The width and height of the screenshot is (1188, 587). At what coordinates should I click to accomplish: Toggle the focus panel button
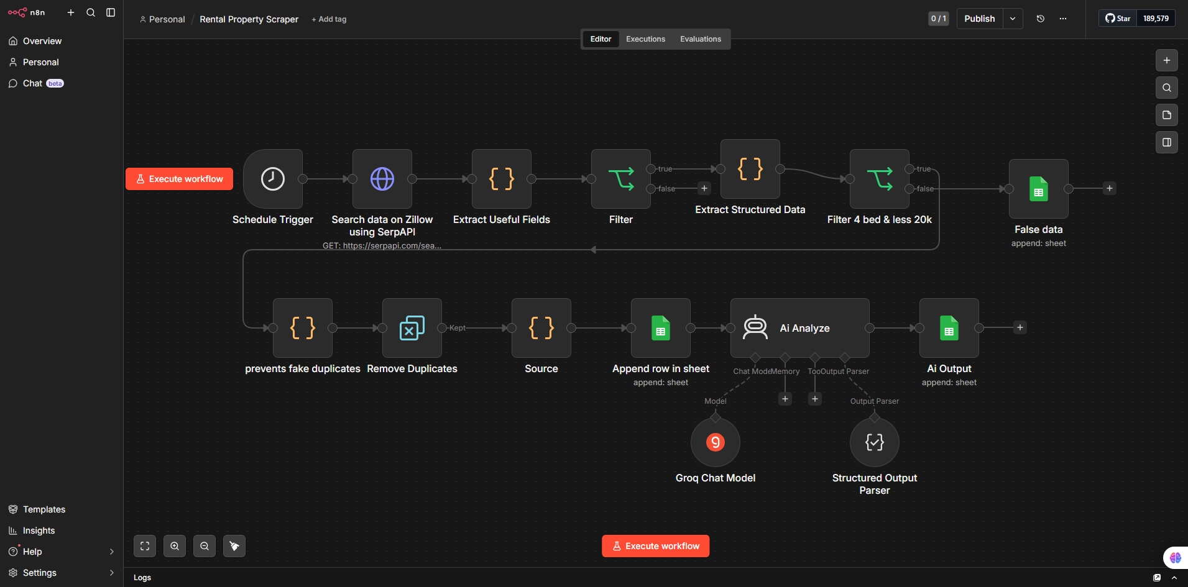(1167, 142)
